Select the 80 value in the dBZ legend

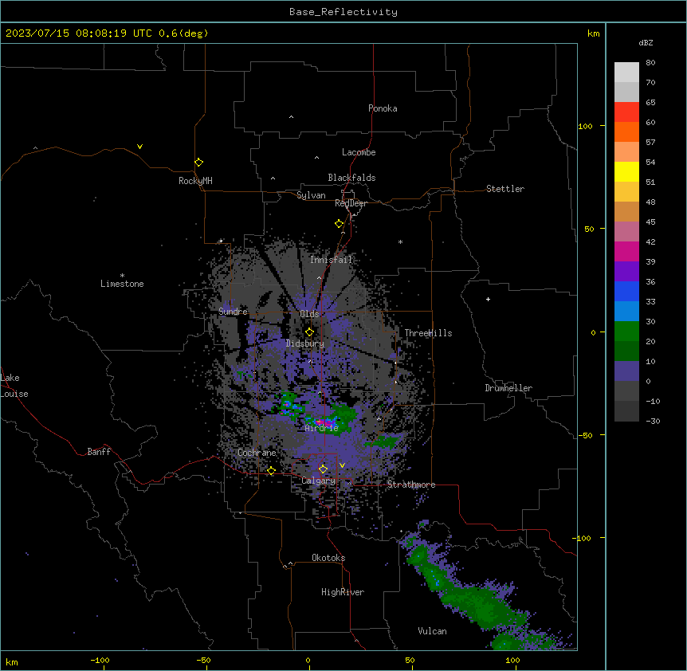click(650, 63)
